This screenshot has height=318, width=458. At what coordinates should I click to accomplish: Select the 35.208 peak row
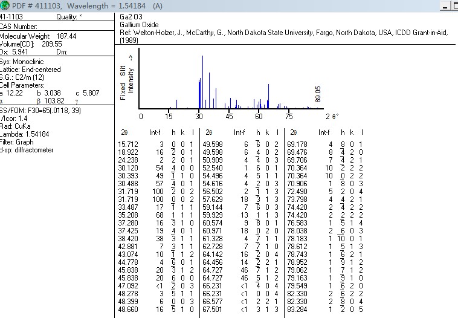(156, 215)
